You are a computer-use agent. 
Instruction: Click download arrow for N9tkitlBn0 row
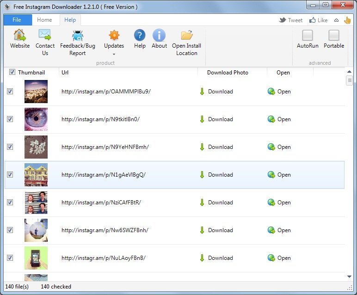(202, 119)
